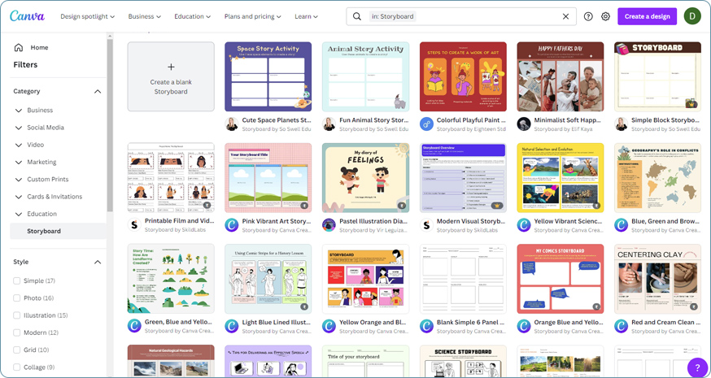Expand the Marketing category

[x=19, y=163]
